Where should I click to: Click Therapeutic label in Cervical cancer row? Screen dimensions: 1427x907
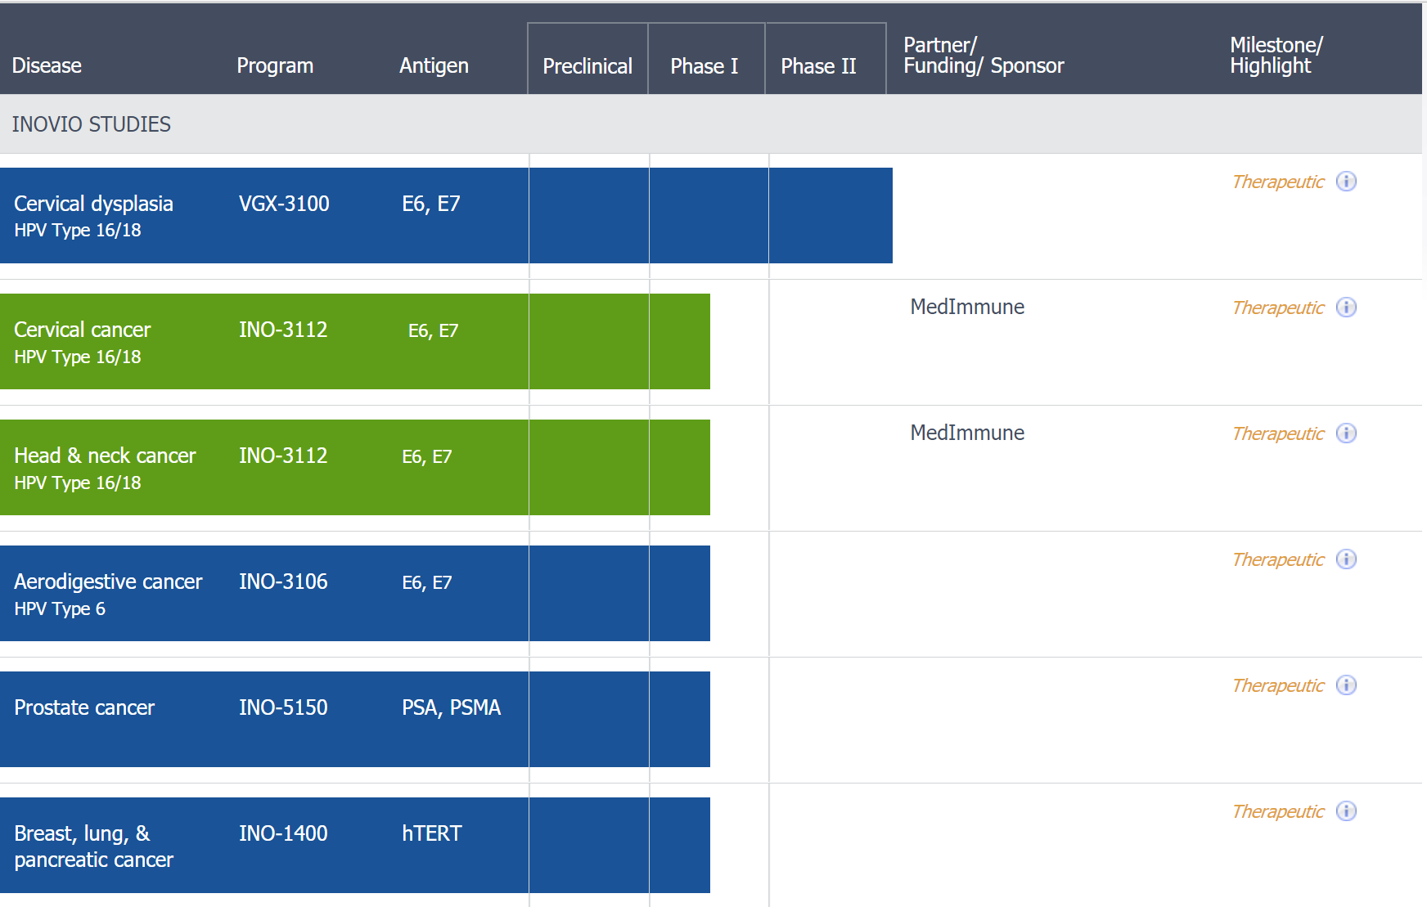1278,308
